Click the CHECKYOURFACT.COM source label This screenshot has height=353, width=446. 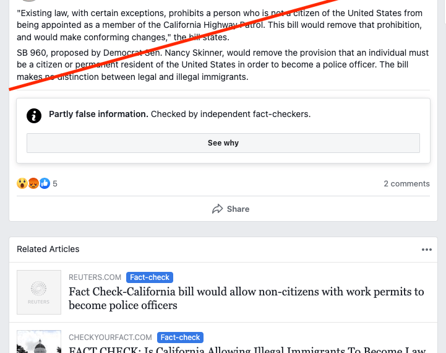point(110,338)
